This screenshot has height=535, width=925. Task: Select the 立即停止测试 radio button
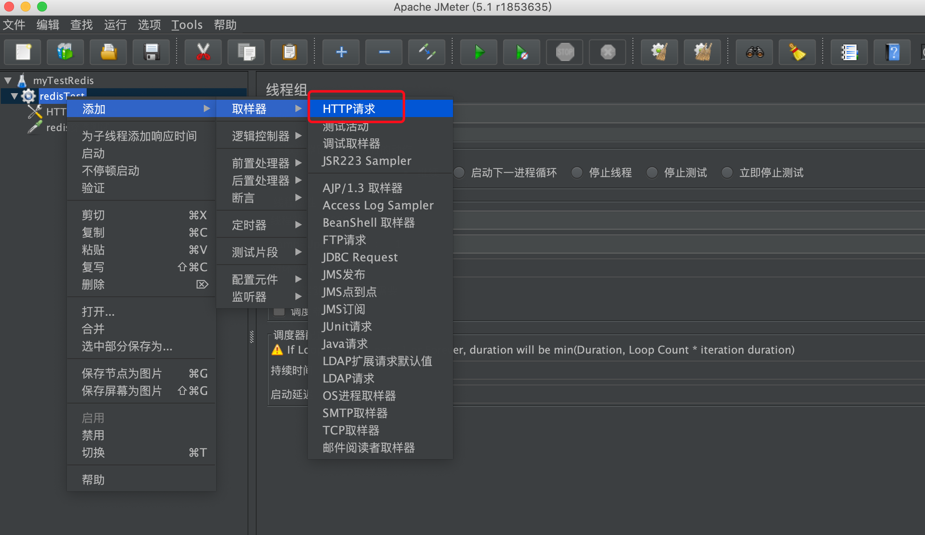[727, 173]
